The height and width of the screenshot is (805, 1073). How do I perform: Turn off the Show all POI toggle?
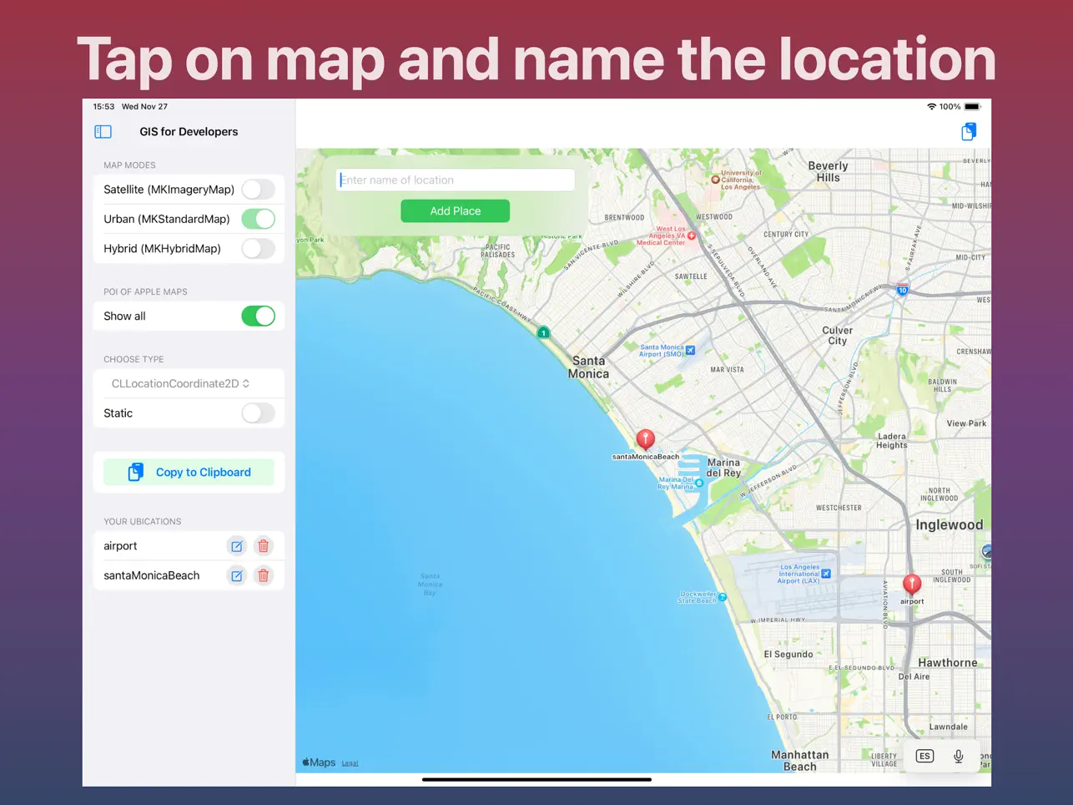pos(258,316)
